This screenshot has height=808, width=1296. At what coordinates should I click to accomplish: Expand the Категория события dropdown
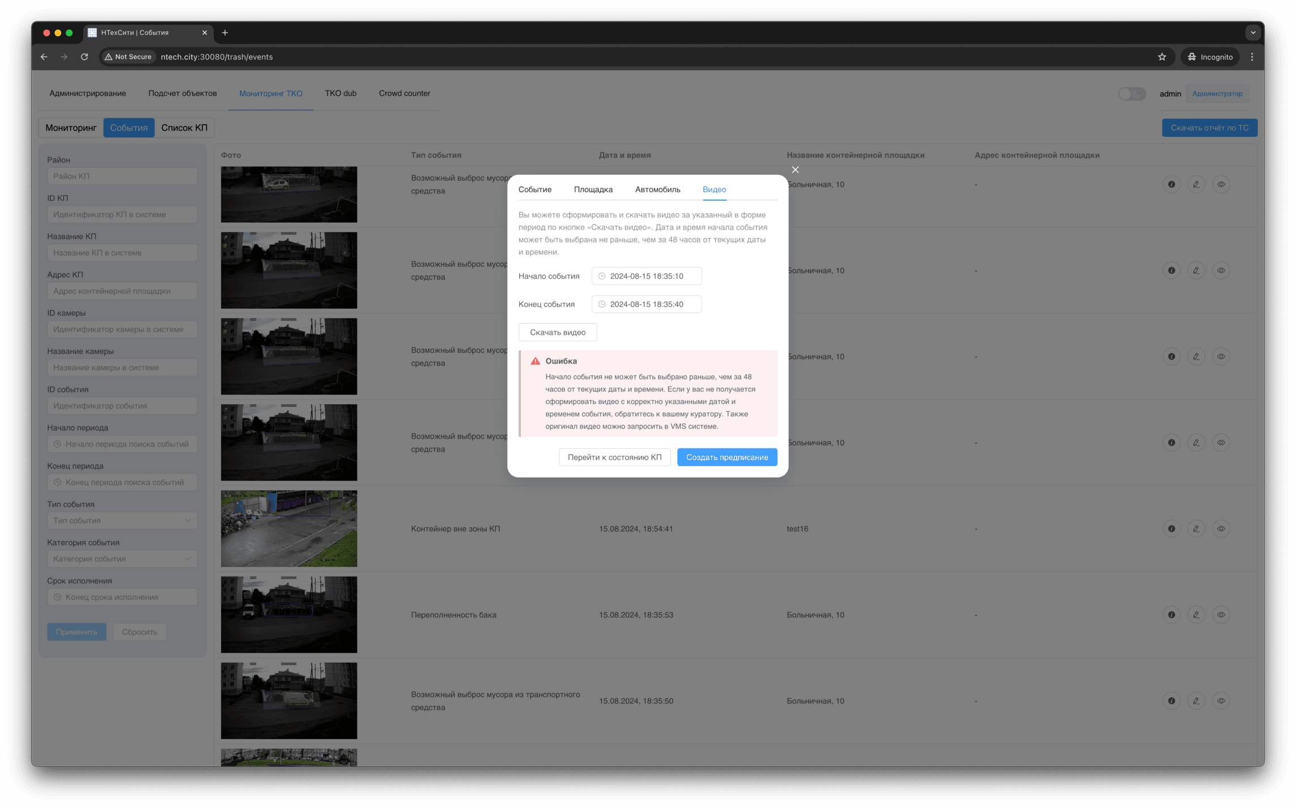[122, 559]
